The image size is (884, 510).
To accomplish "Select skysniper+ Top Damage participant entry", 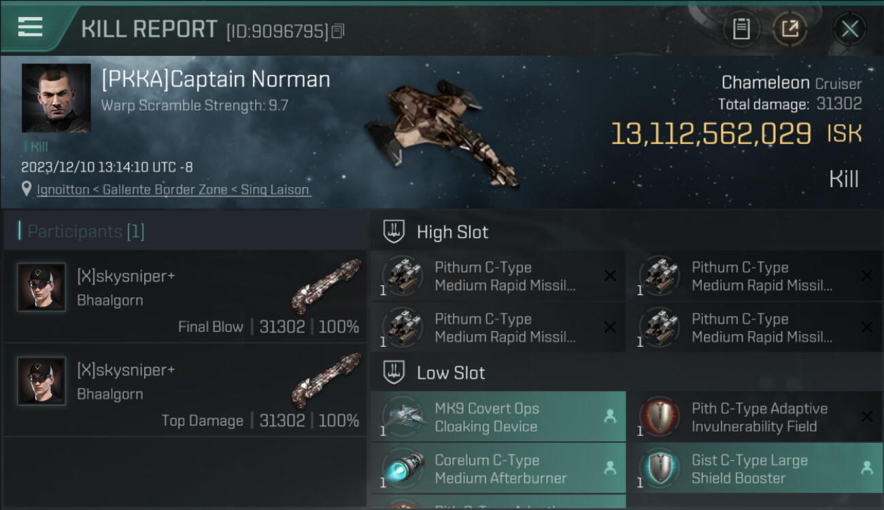I will tap(185, 390).
